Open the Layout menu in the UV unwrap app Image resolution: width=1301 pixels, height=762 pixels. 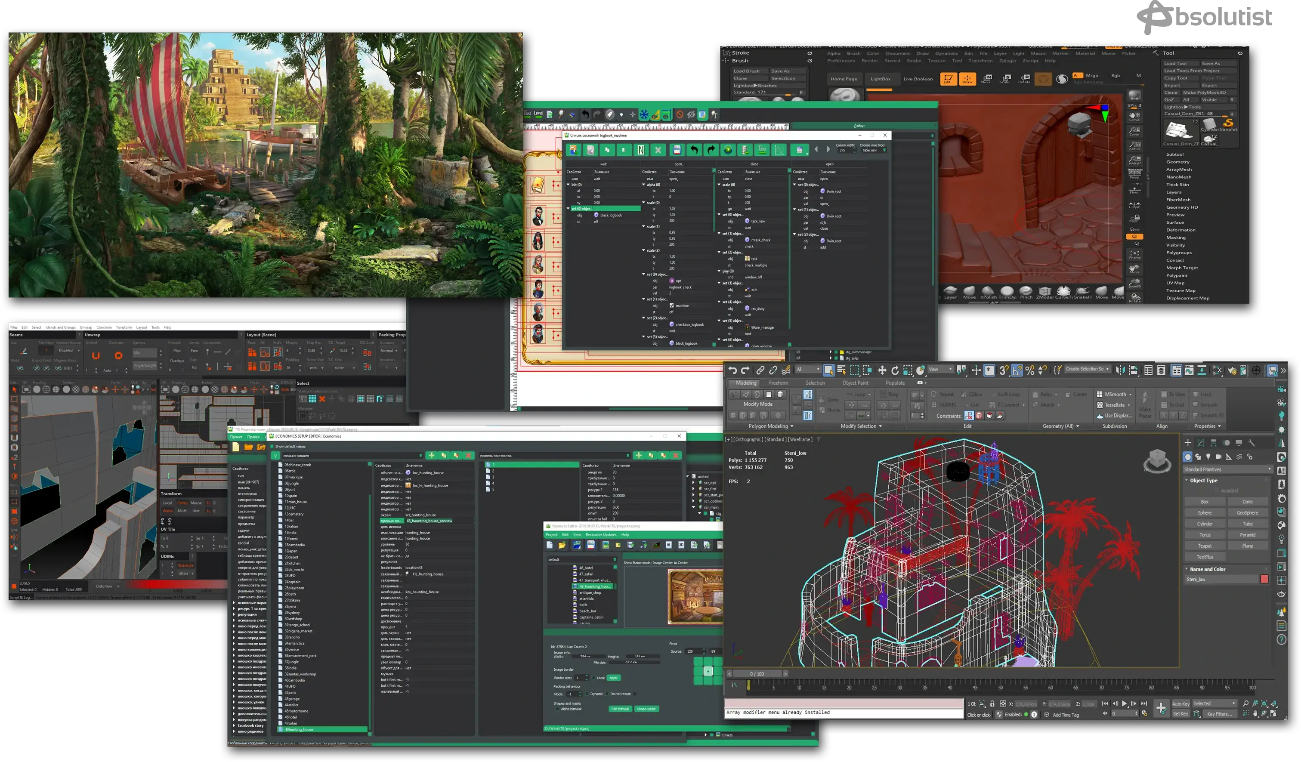click(x=142, y=327)
